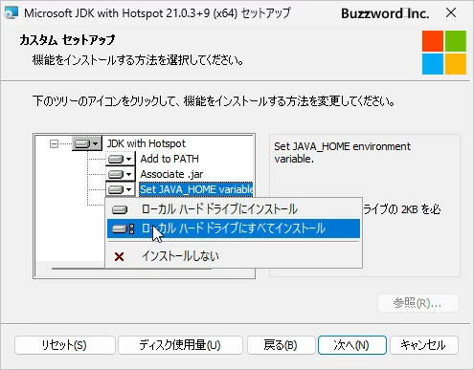
Task: Click the installer icon in the title bar
Action: click(x=11, y=13)
